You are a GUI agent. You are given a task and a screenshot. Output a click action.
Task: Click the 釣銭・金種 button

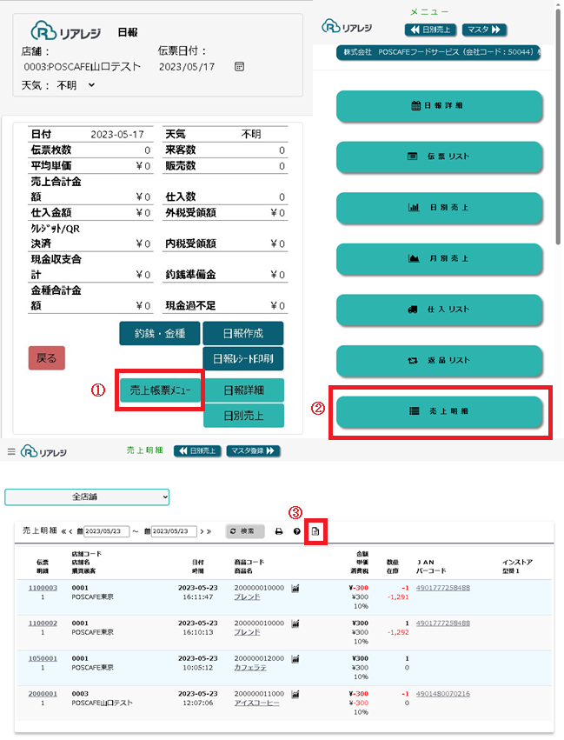click(x=159, y=333)
